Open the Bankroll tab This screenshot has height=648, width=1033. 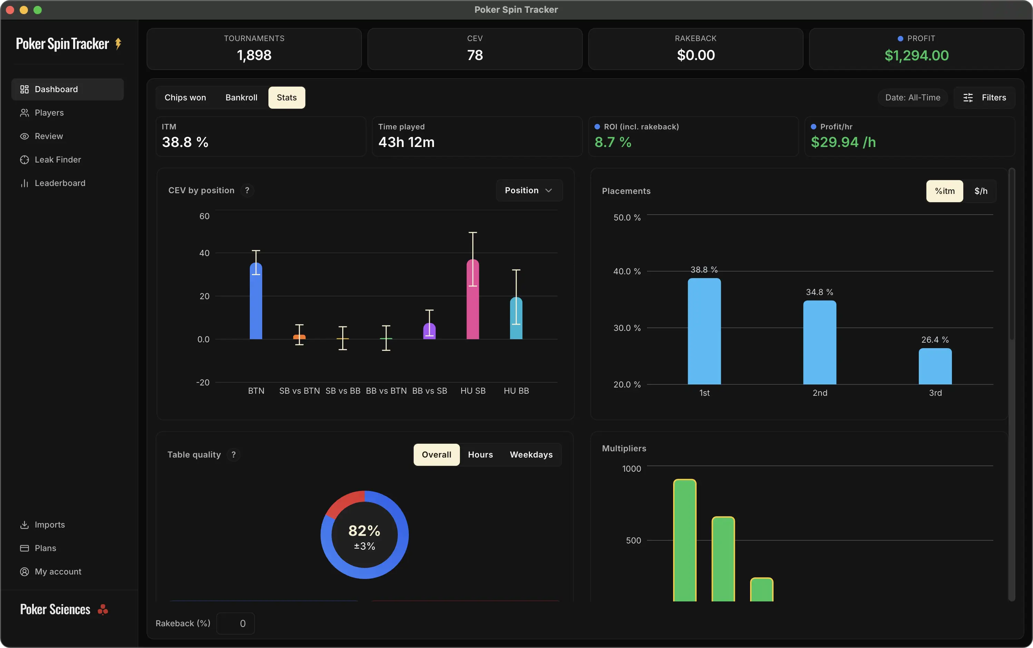tap(241, 98)
